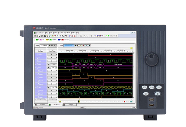
Task: Click the Save diskette toolbar icon
Action: [x=39, y=36]
